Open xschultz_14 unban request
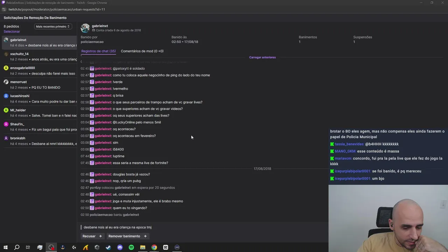 click(39, 57)
